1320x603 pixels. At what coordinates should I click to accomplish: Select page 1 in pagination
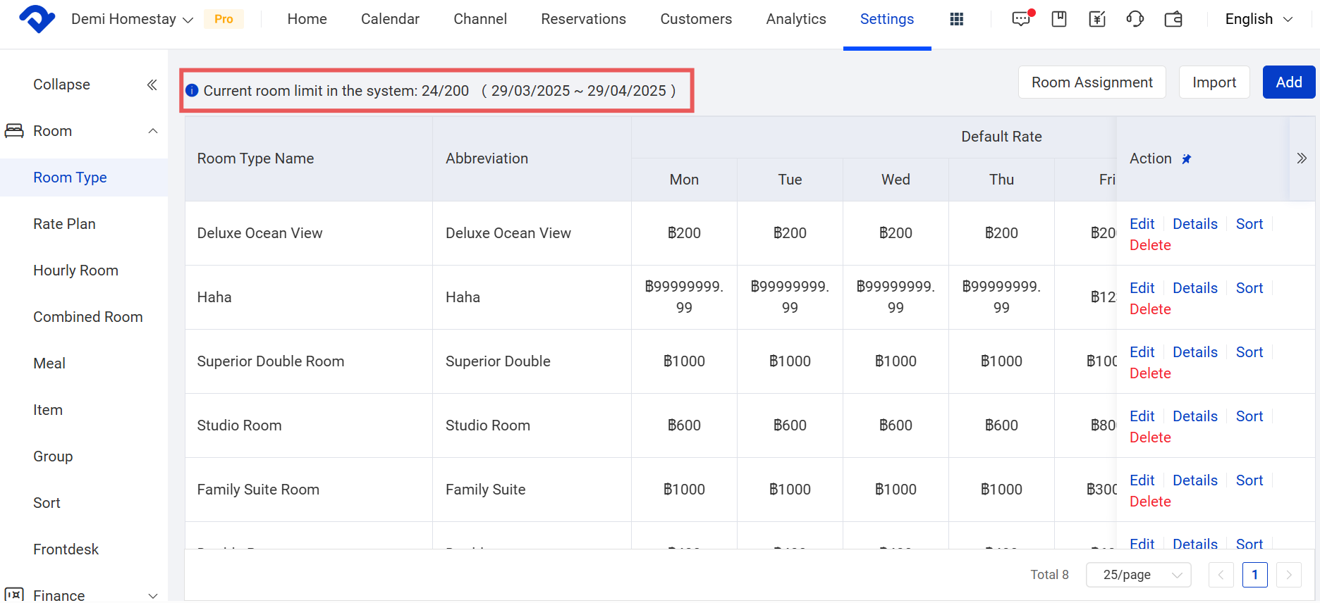coord(1254,575)
